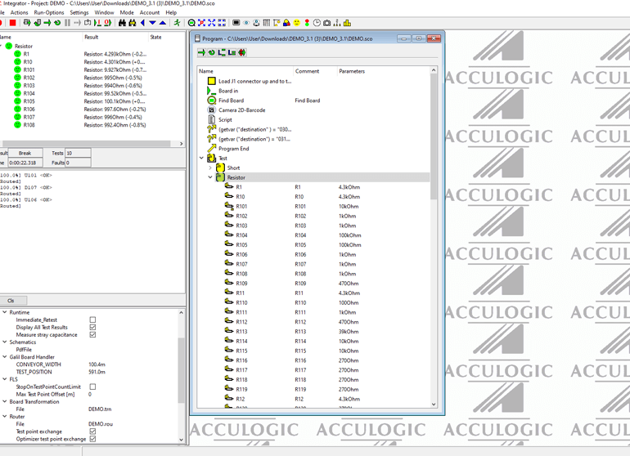Image resolution: width=630 pixels, height=456 pixels.
Task: Enable StopOnTestPointCountLimit checkbox
Action: [x=92, y=387]
